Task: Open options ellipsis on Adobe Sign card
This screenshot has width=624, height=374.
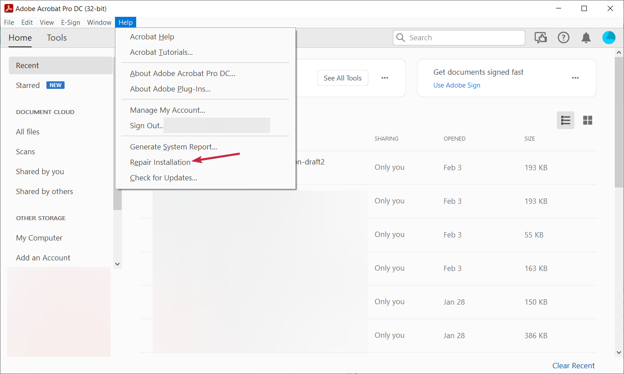Action: [575, 78]
